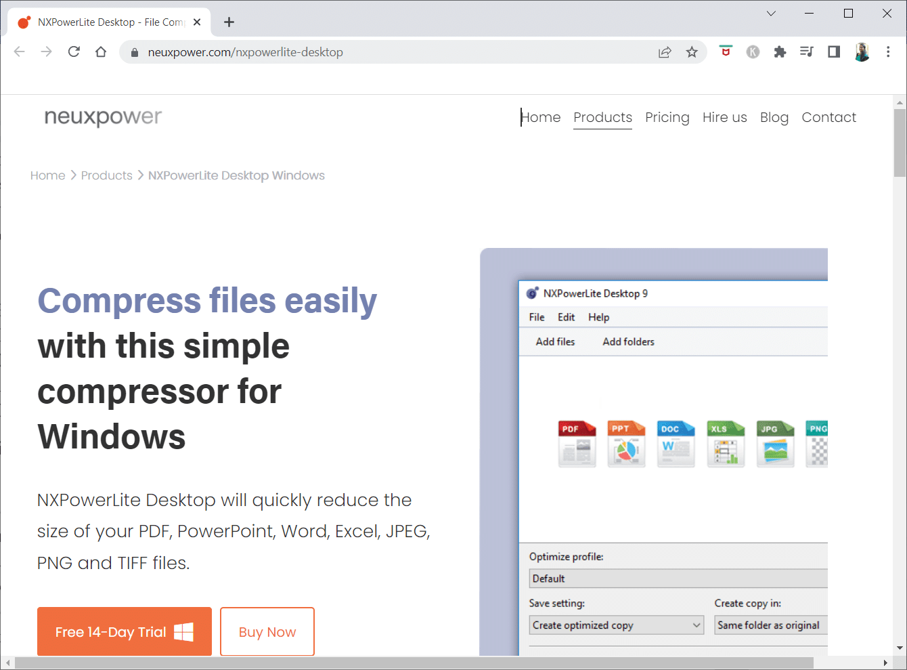Click the scroll right arrow

[x=885, y=663]
